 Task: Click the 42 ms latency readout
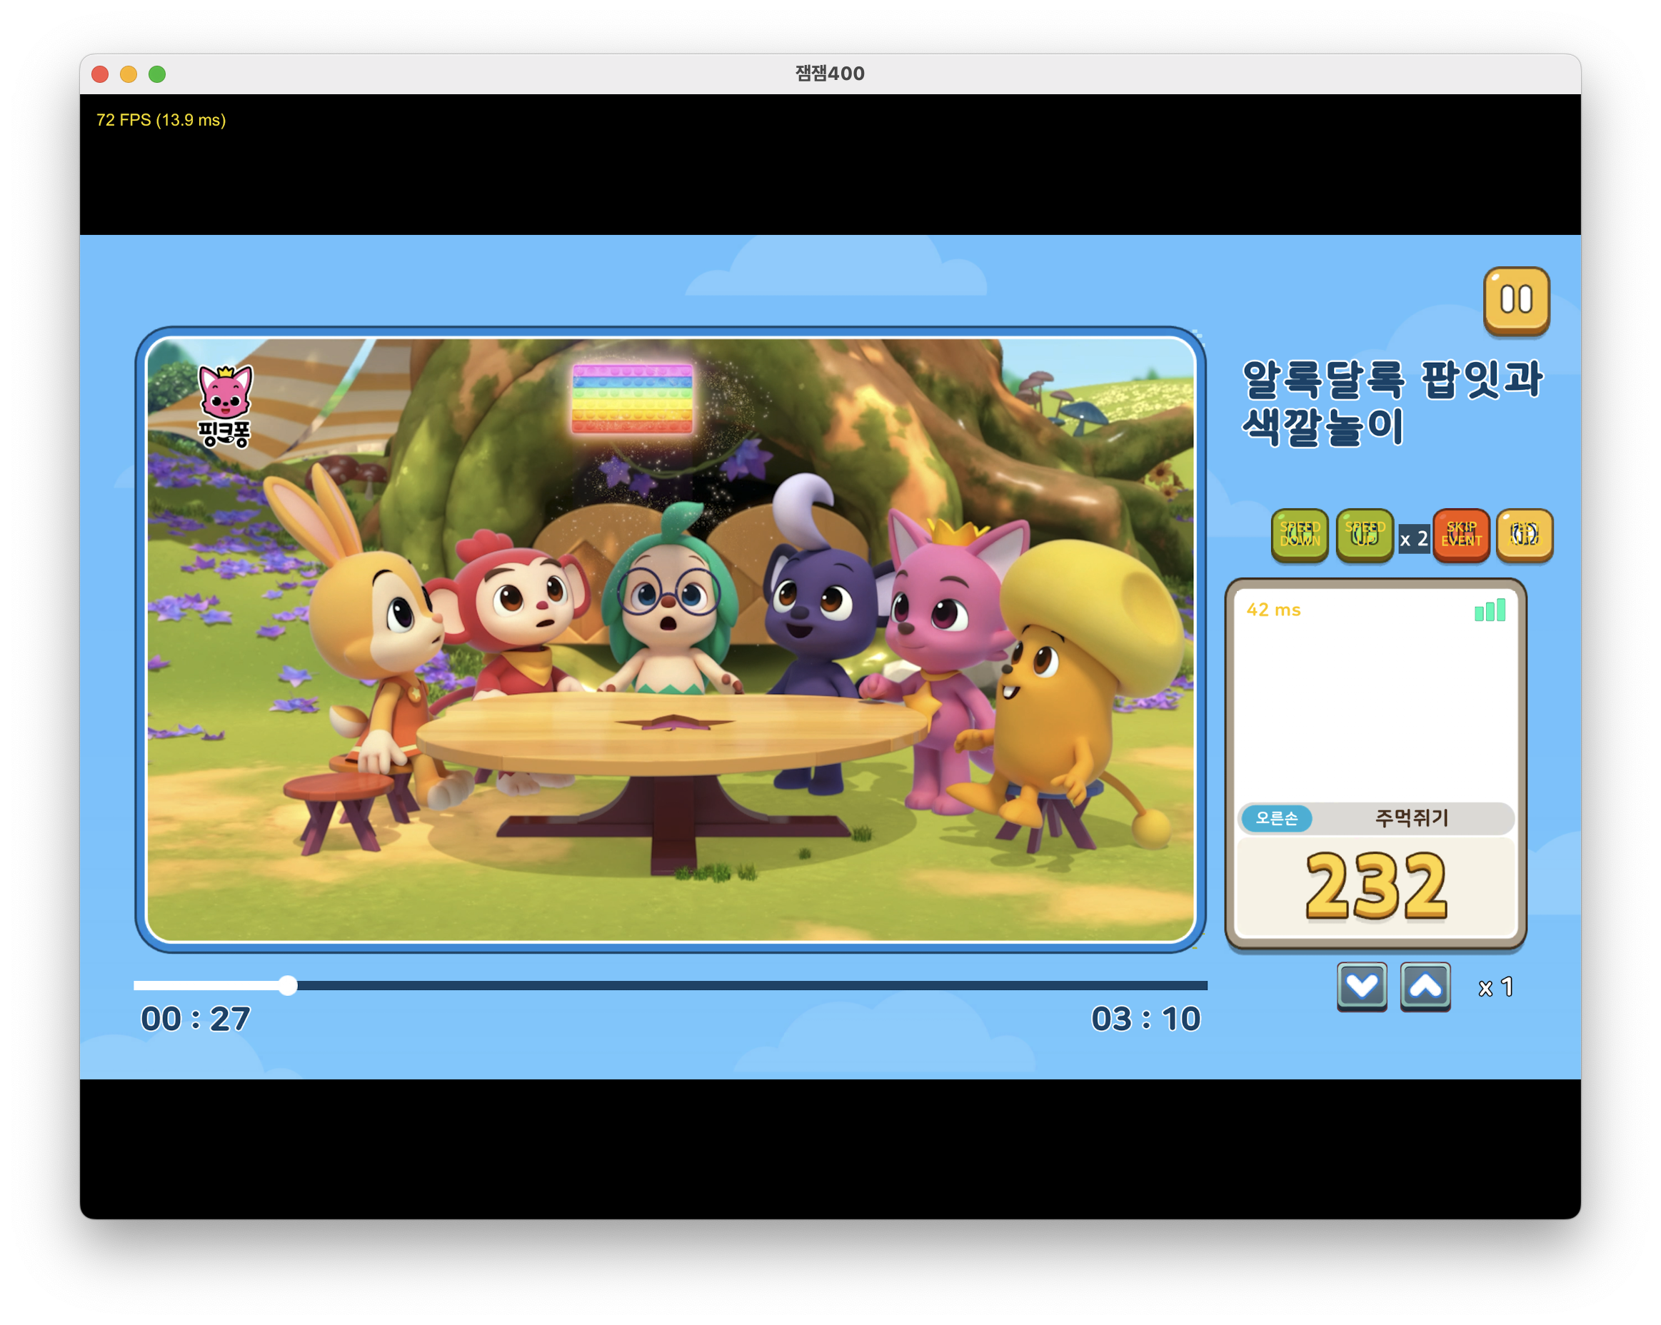1273,610
